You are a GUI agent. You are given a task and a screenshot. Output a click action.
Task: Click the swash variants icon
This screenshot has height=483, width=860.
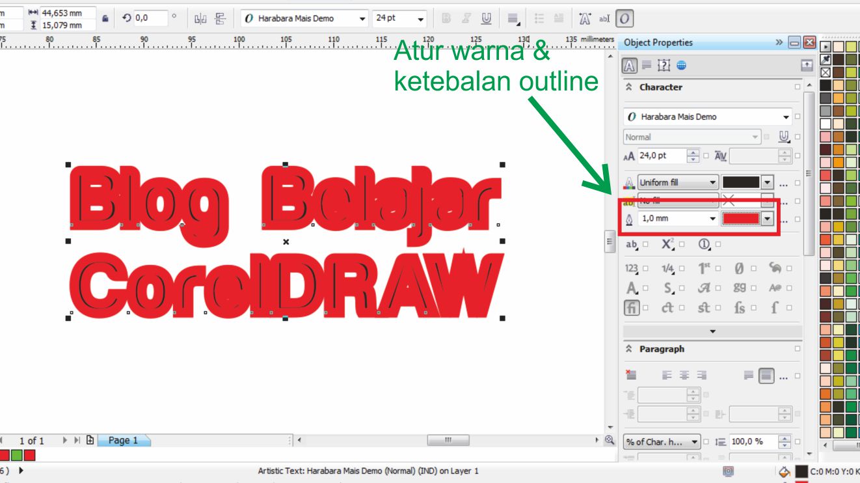(x=705, y=288)
